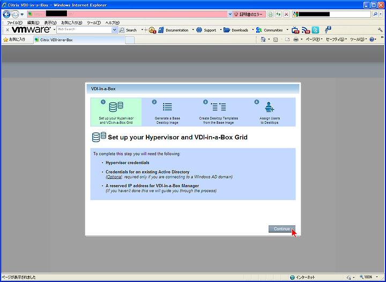Click the お気に入り favorites star button
386x282 pixels.
pyautogui.click(x=14, y=40)
